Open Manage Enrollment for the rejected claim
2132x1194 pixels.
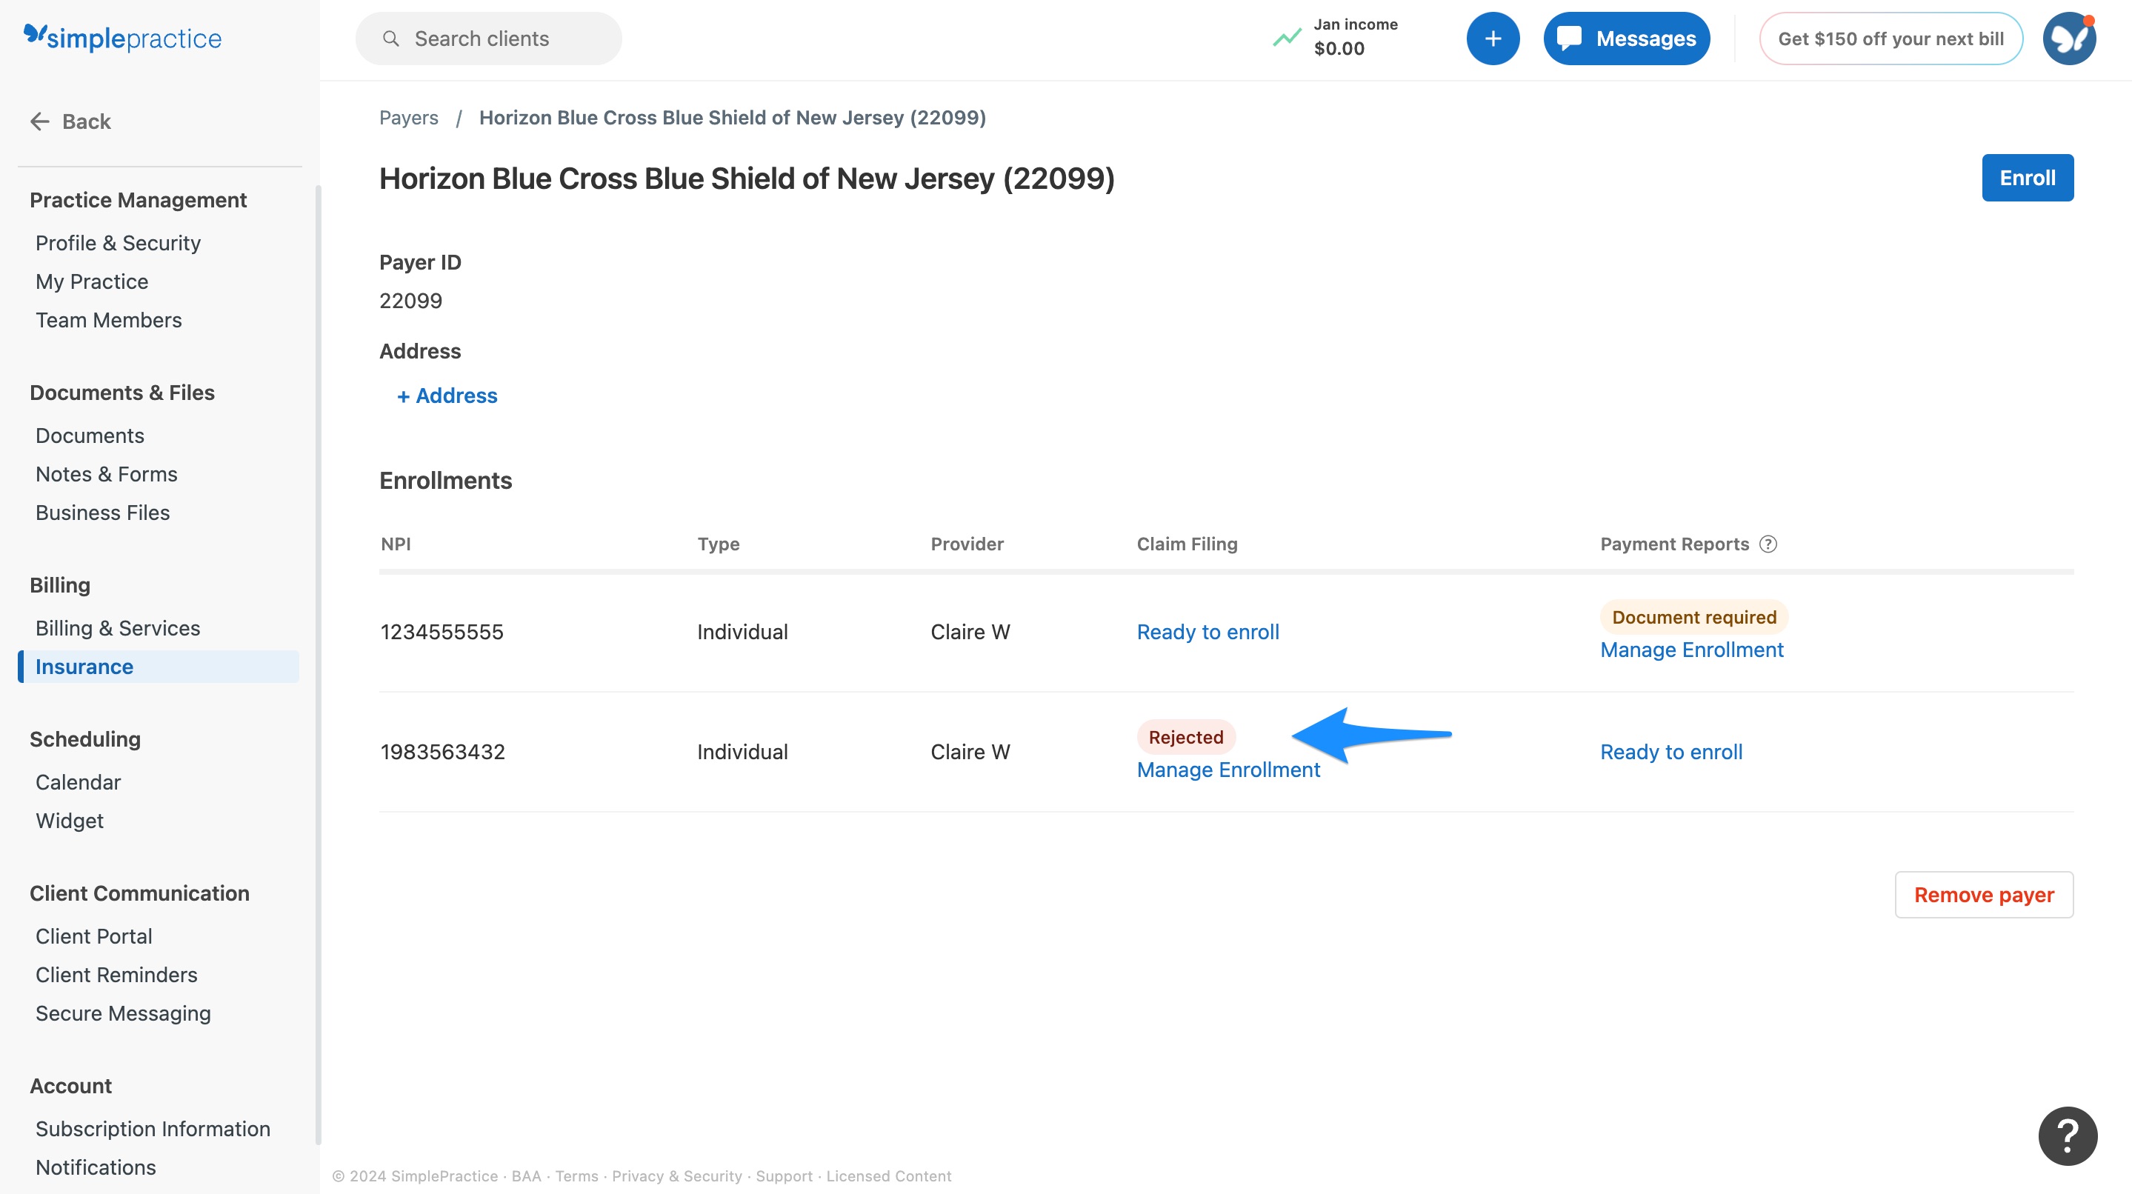click(1228, 770)
